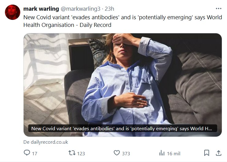
Task: Like the tweet with the heart icon
Action: click(117, 153)
